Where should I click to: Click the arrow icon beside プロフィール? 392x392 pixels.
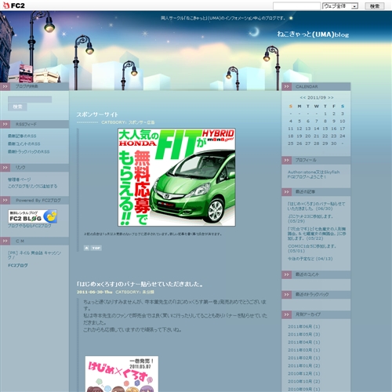click(286, 160)
